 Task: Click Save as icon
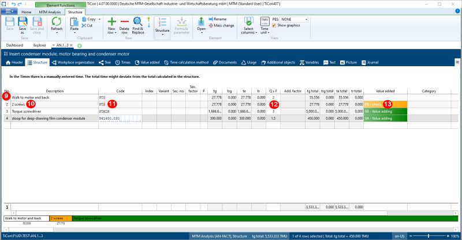click(x=23, y=25)
